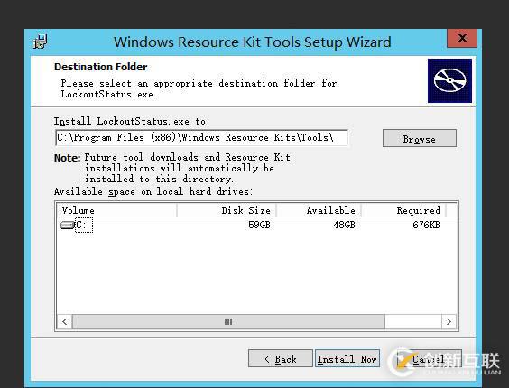Click the right scroll arrow of volume list

(449, 322)
